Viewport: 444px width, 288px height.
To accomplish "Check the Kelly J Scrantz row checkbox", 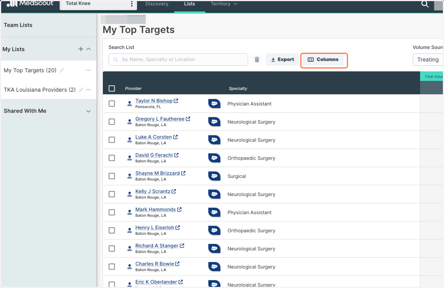I will (112, 194).
